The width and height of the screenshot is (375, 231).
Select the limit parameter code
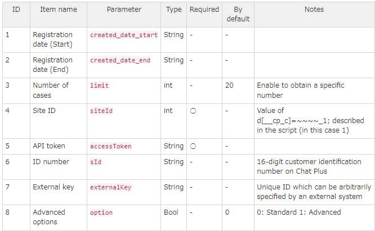(x=99, y=85)
